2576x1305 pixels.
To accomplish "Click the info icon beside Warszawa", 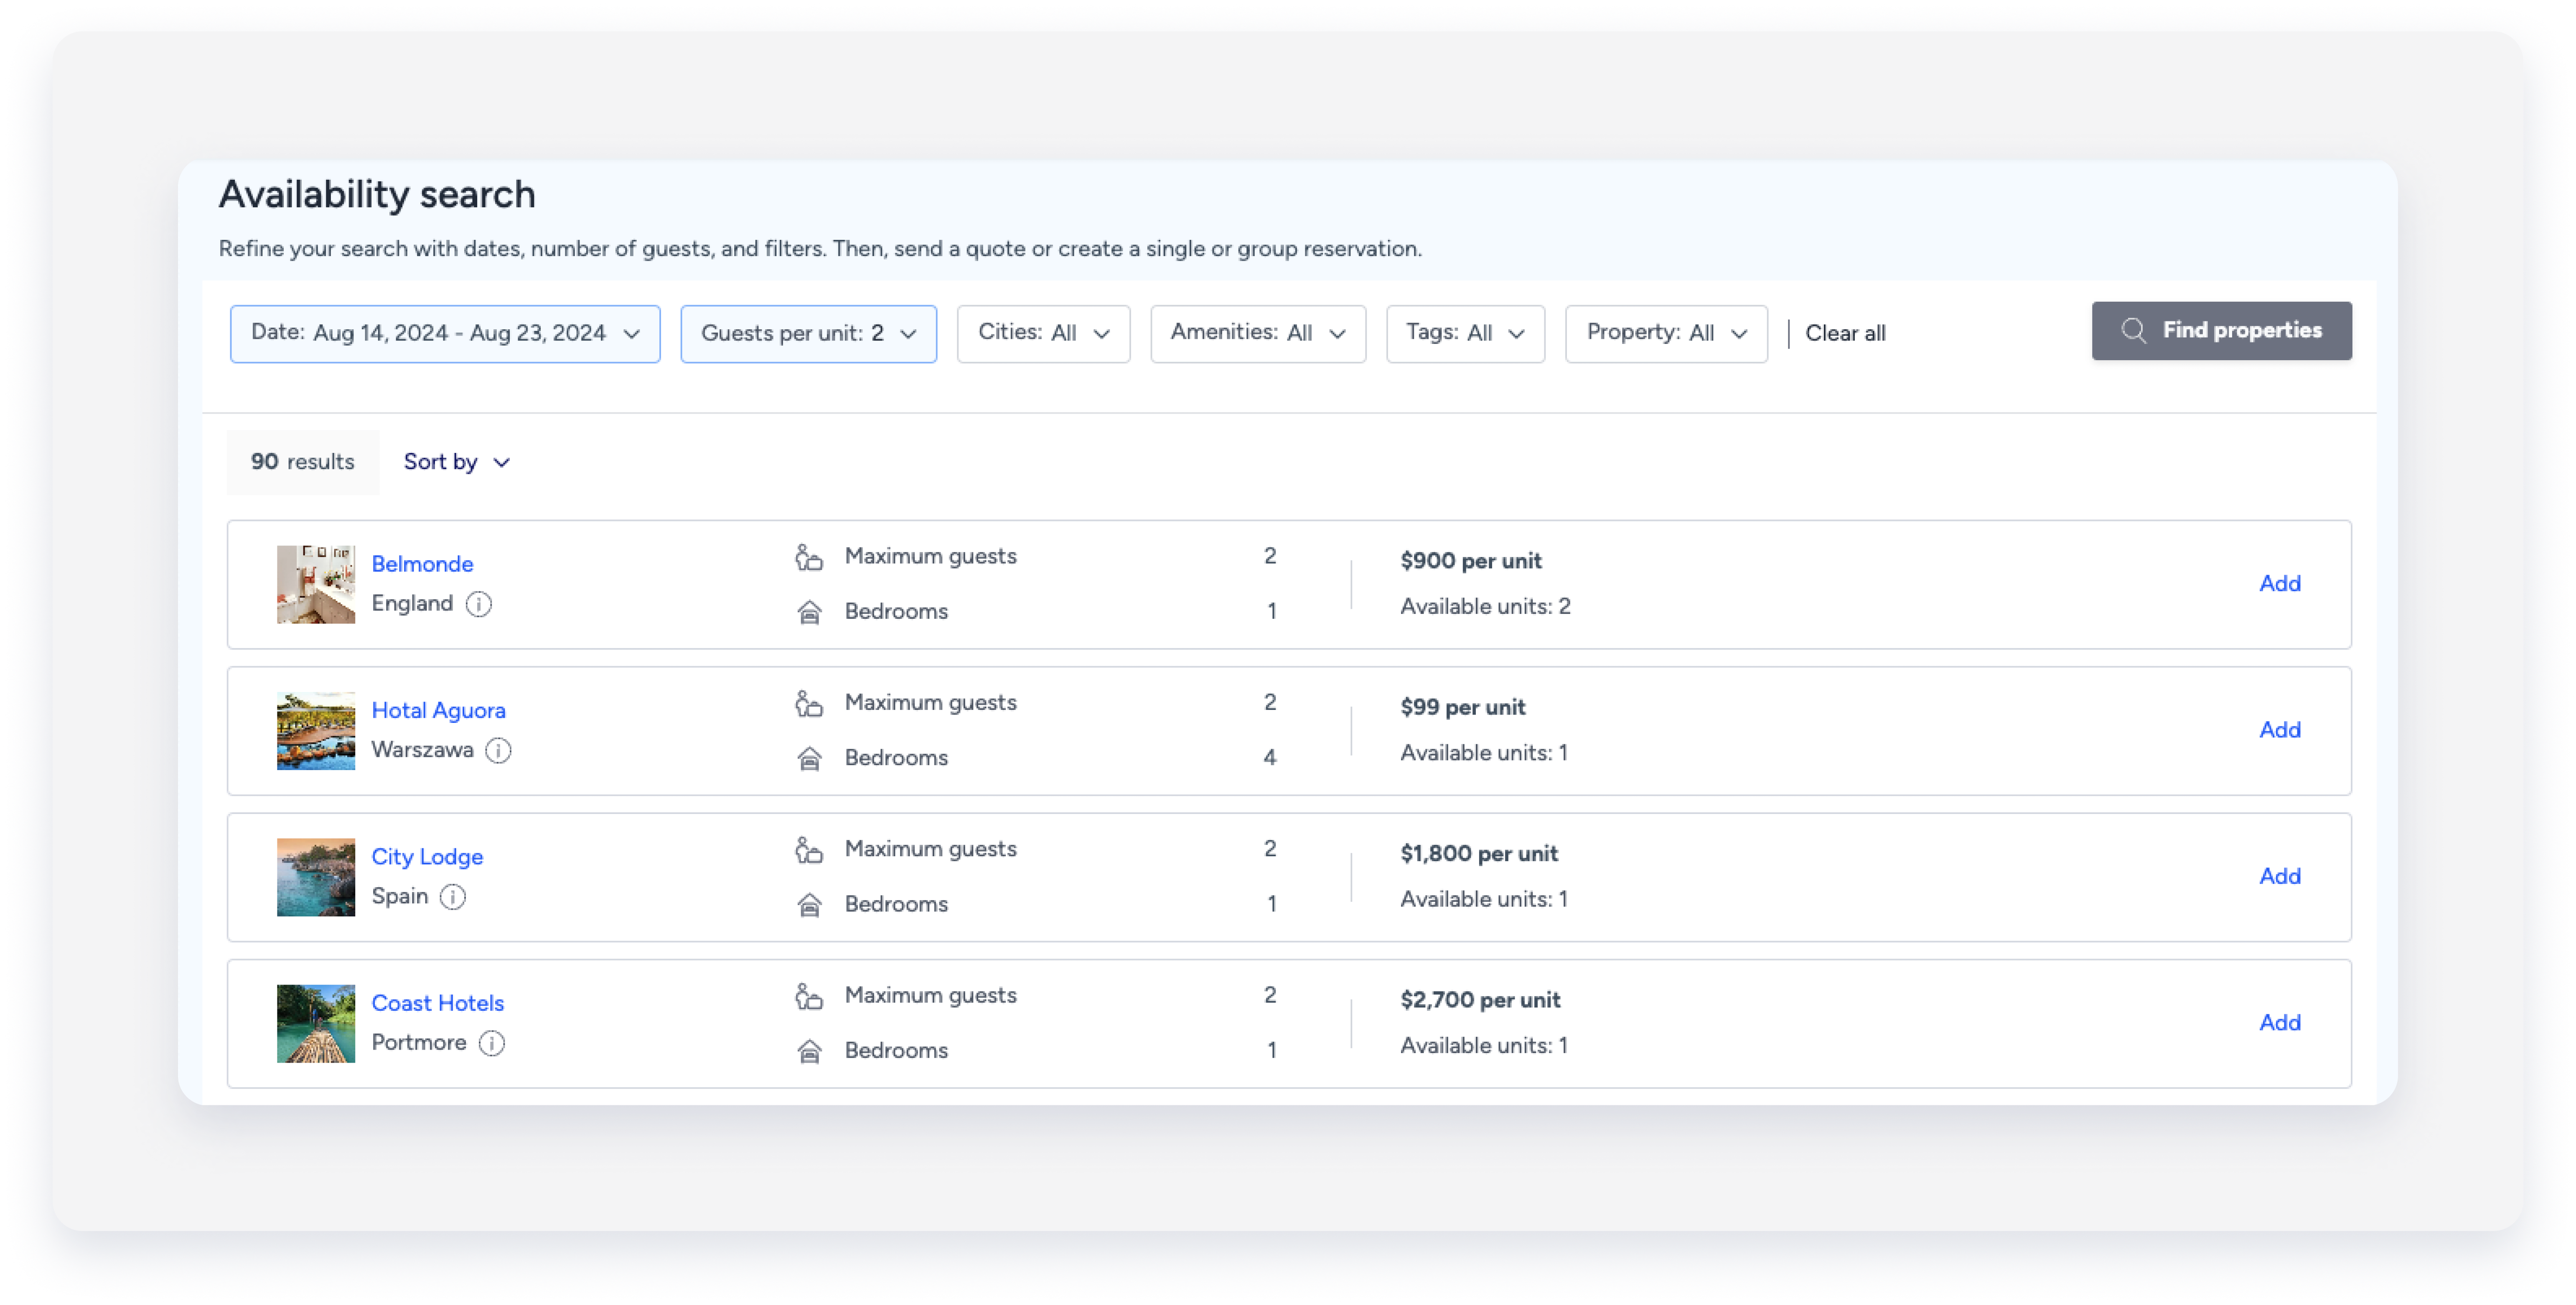I will [498, 750].
